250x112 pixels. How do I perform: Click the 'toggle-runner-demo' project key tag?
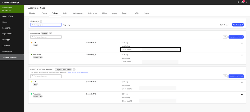click(63, 69)
